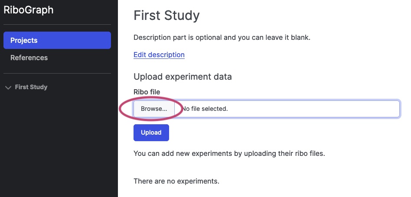Image resolution: width=411 pixels, height=197 pixels.
Task: Open the Projects sidebar menu item
Action: click(57, 40)
